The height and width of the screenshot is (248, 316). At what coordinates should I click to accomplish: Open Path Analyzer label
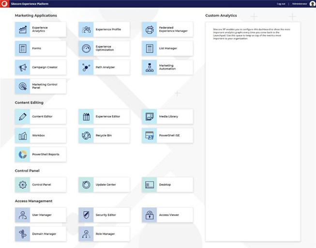tap(105, 68)
